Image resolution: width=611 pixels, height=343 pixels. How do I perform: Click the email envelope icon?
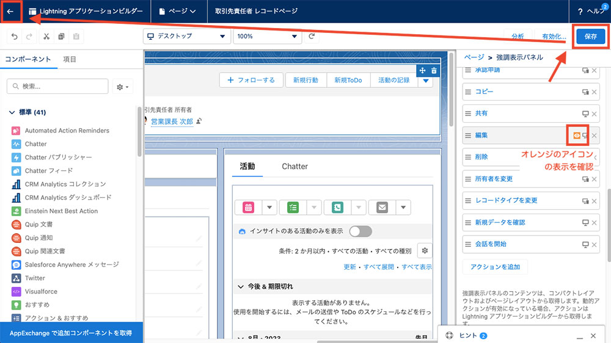(382, 207)
